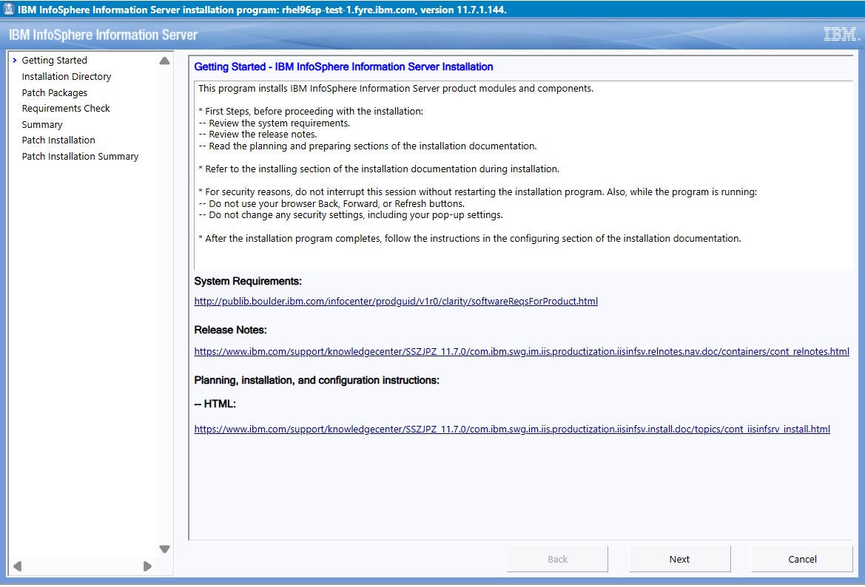865x587 pixels.
Task: Click the sidebar right scroll arrow
Action: pyautogui.click(x=147, y=566)
